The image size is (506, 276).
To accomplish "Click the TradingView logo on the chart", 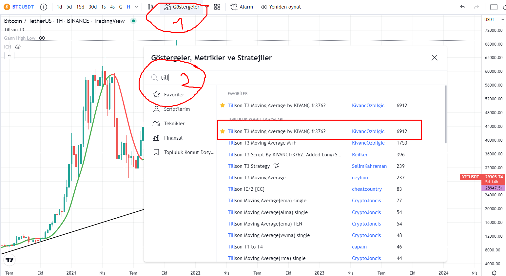I will tap(10, 260).
